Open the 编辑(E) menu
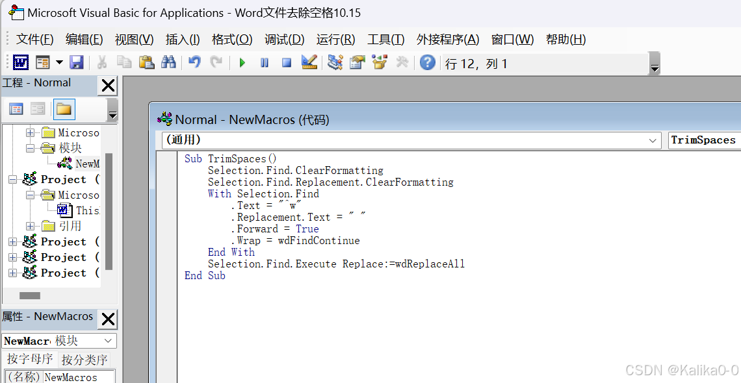Viewport: 741px width, 383px height. point(84,39)
